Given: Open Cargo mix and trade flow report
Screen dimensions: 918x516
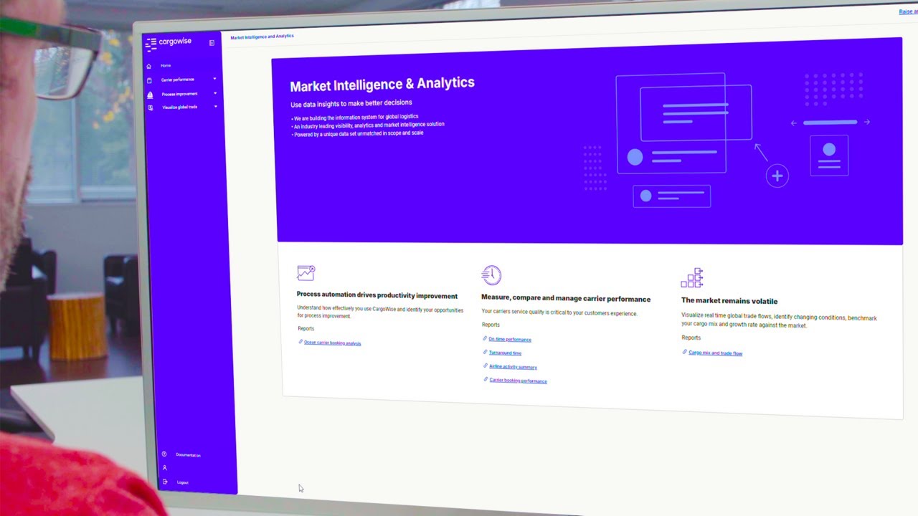Looking at the screenshot, I should 715,353.
